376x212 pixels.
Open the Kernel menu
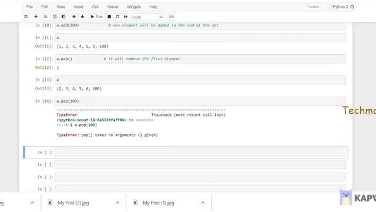[x=113, y=7]
